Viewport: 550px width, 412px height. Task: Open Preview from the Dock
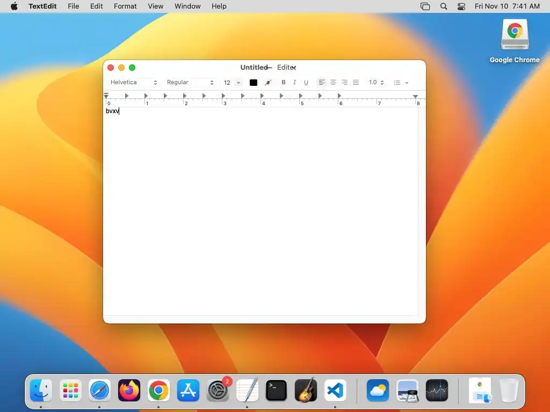tap(407, 390)
